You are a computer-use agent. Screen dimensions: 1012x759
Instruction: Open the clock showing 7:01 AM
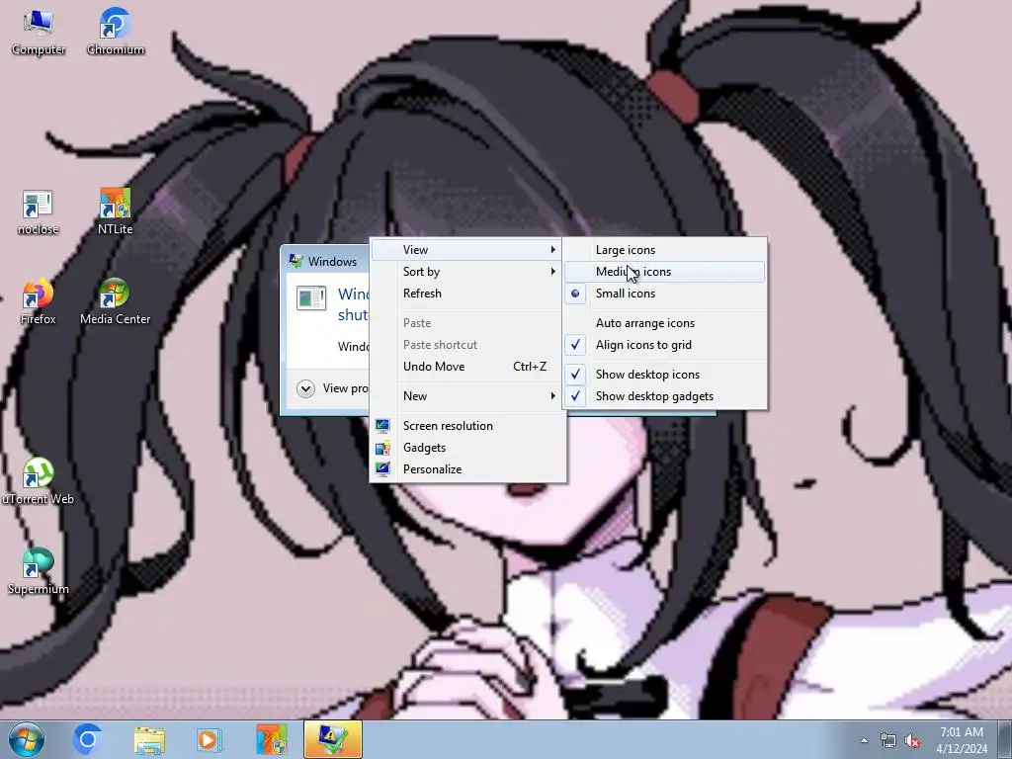(x=961, y=732)
